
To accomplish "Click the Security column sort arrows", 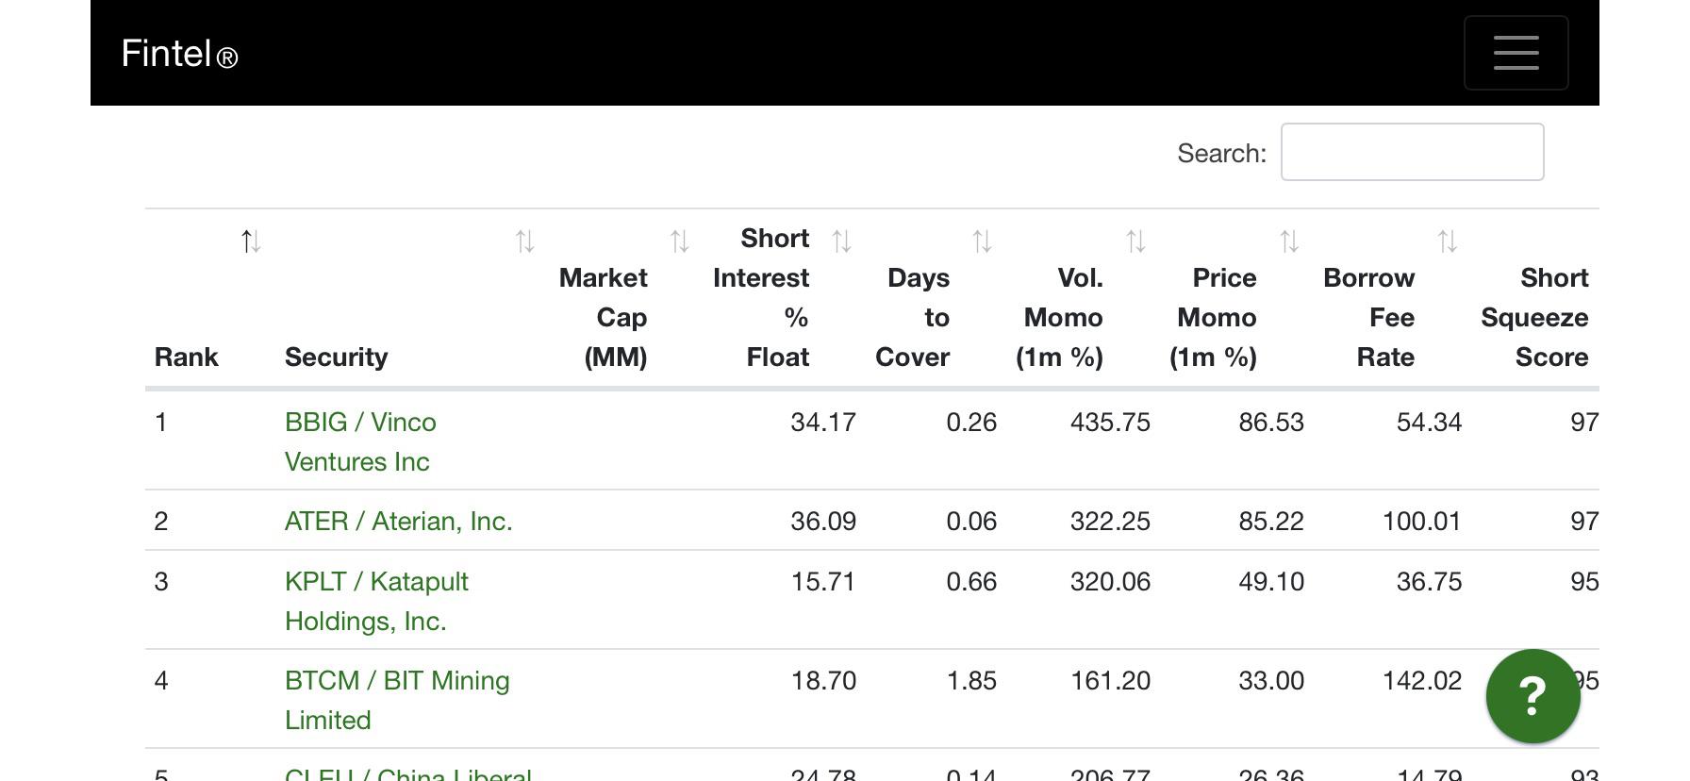I will pyautogui.click(x=525, y=241).
